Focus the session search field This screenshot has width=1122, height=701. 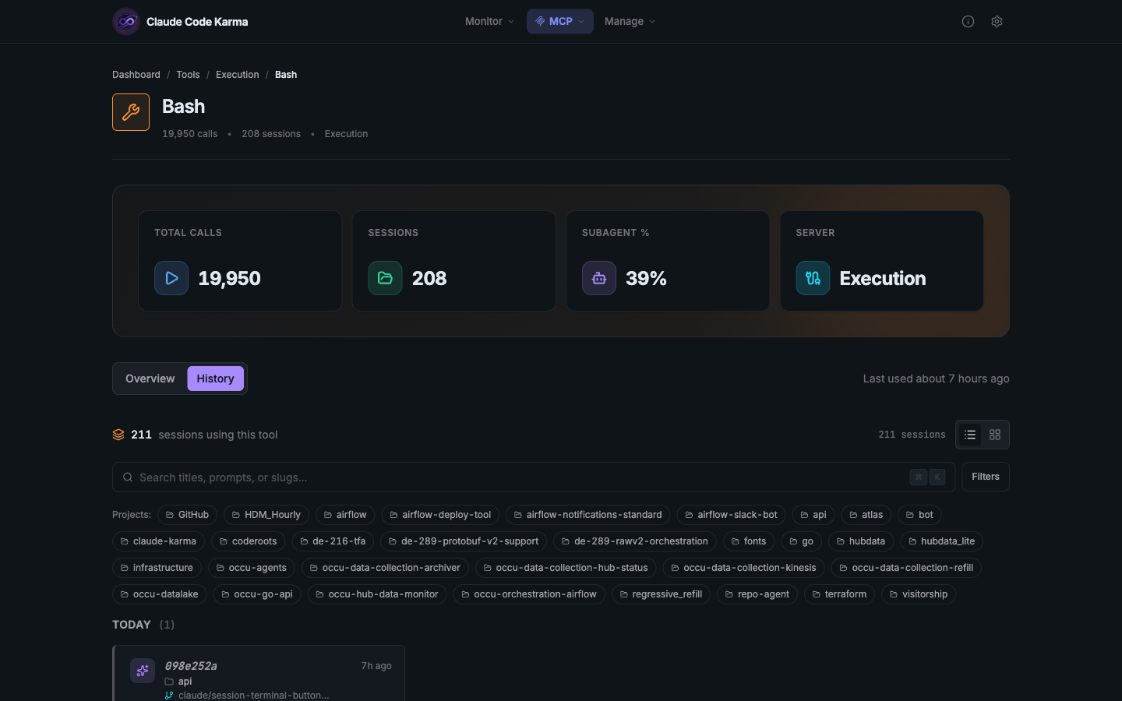point(534,477)
